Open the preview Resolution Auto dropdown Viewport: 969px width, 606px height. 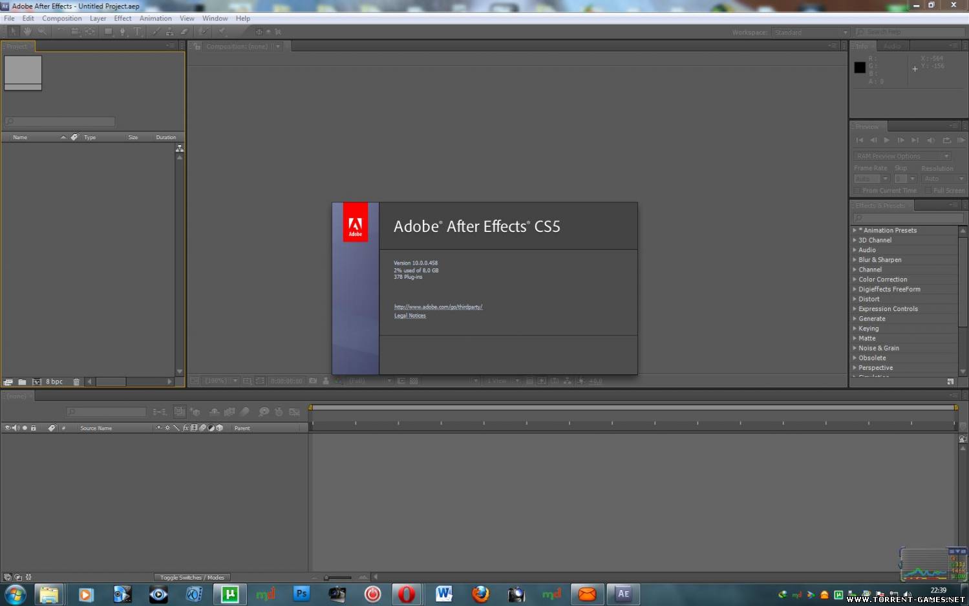coord(944,179)
